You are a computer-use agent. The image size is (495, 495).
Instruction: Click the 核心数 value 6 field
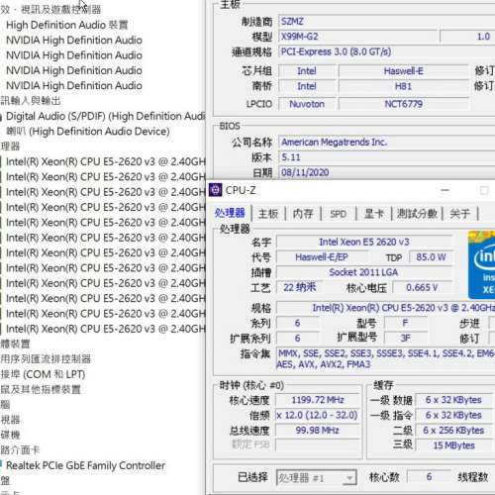[430, 477]
